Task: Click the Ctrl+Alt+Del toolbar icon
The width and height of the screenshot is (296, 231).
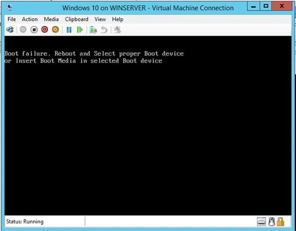Action: 10,29
